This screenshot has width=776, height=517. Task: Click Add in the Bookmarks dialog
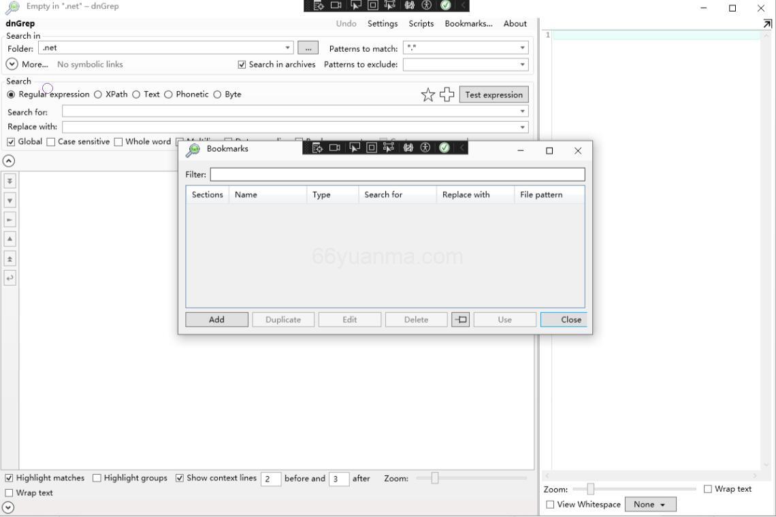[x=216, y=319]
